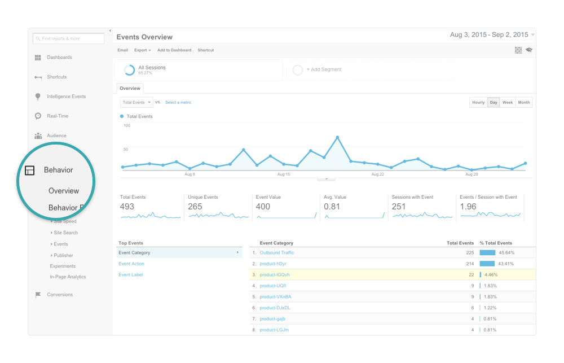Open the product-UQfI category link

[x=272, y=286]
